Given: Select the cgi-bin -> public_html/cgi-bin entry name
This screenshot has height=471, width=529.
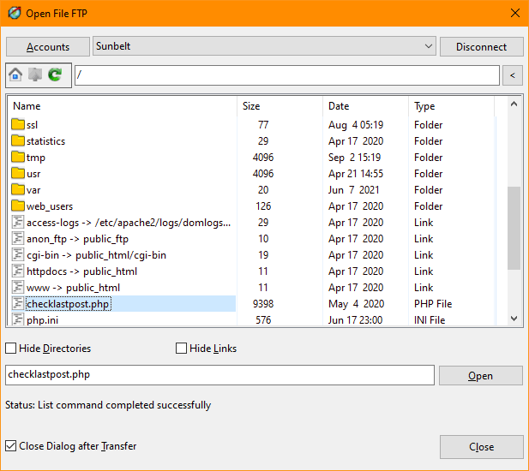Looking at the screenshot, I should [x=97, y=255].
